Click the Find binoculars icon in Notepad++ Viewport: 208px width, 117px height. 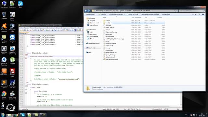[x=53, y=30]
